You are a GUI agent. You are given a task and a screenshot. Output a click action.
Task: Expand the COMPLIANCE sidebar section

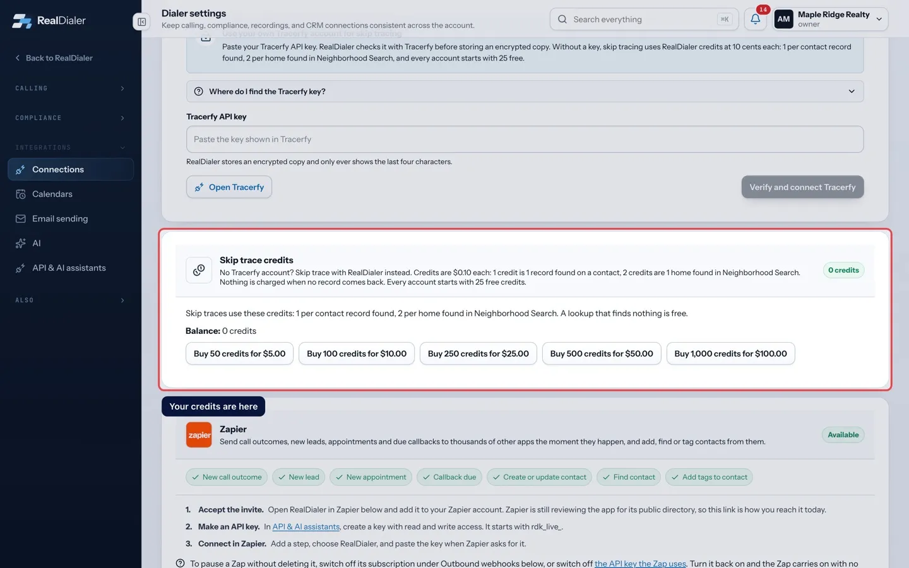coord(70,118)
